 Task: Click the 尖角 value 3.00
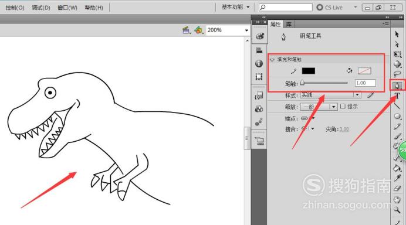pos(344,129)
